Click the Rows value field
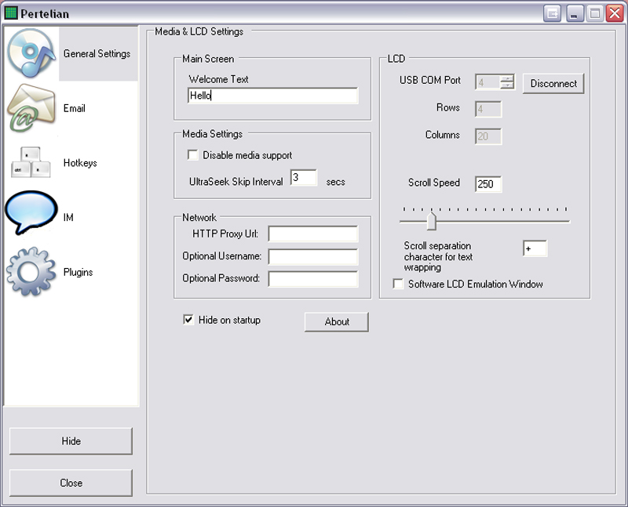 (x=488, y=109)
